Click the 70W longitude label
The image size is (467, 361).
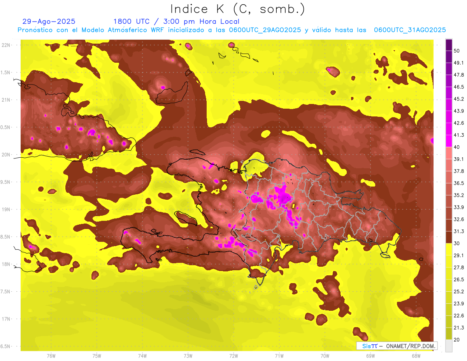tap(325, 356)
